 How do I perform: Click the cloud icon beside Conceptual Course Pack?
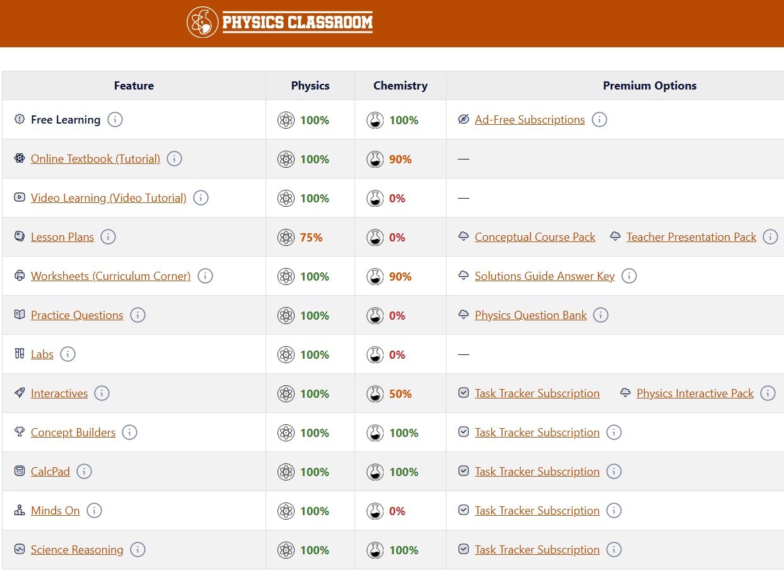coord(464,236)
